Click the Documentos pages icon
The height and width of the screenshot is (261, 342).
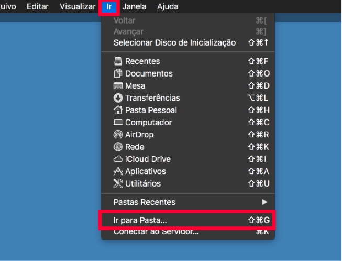click(x=118, y=73)
